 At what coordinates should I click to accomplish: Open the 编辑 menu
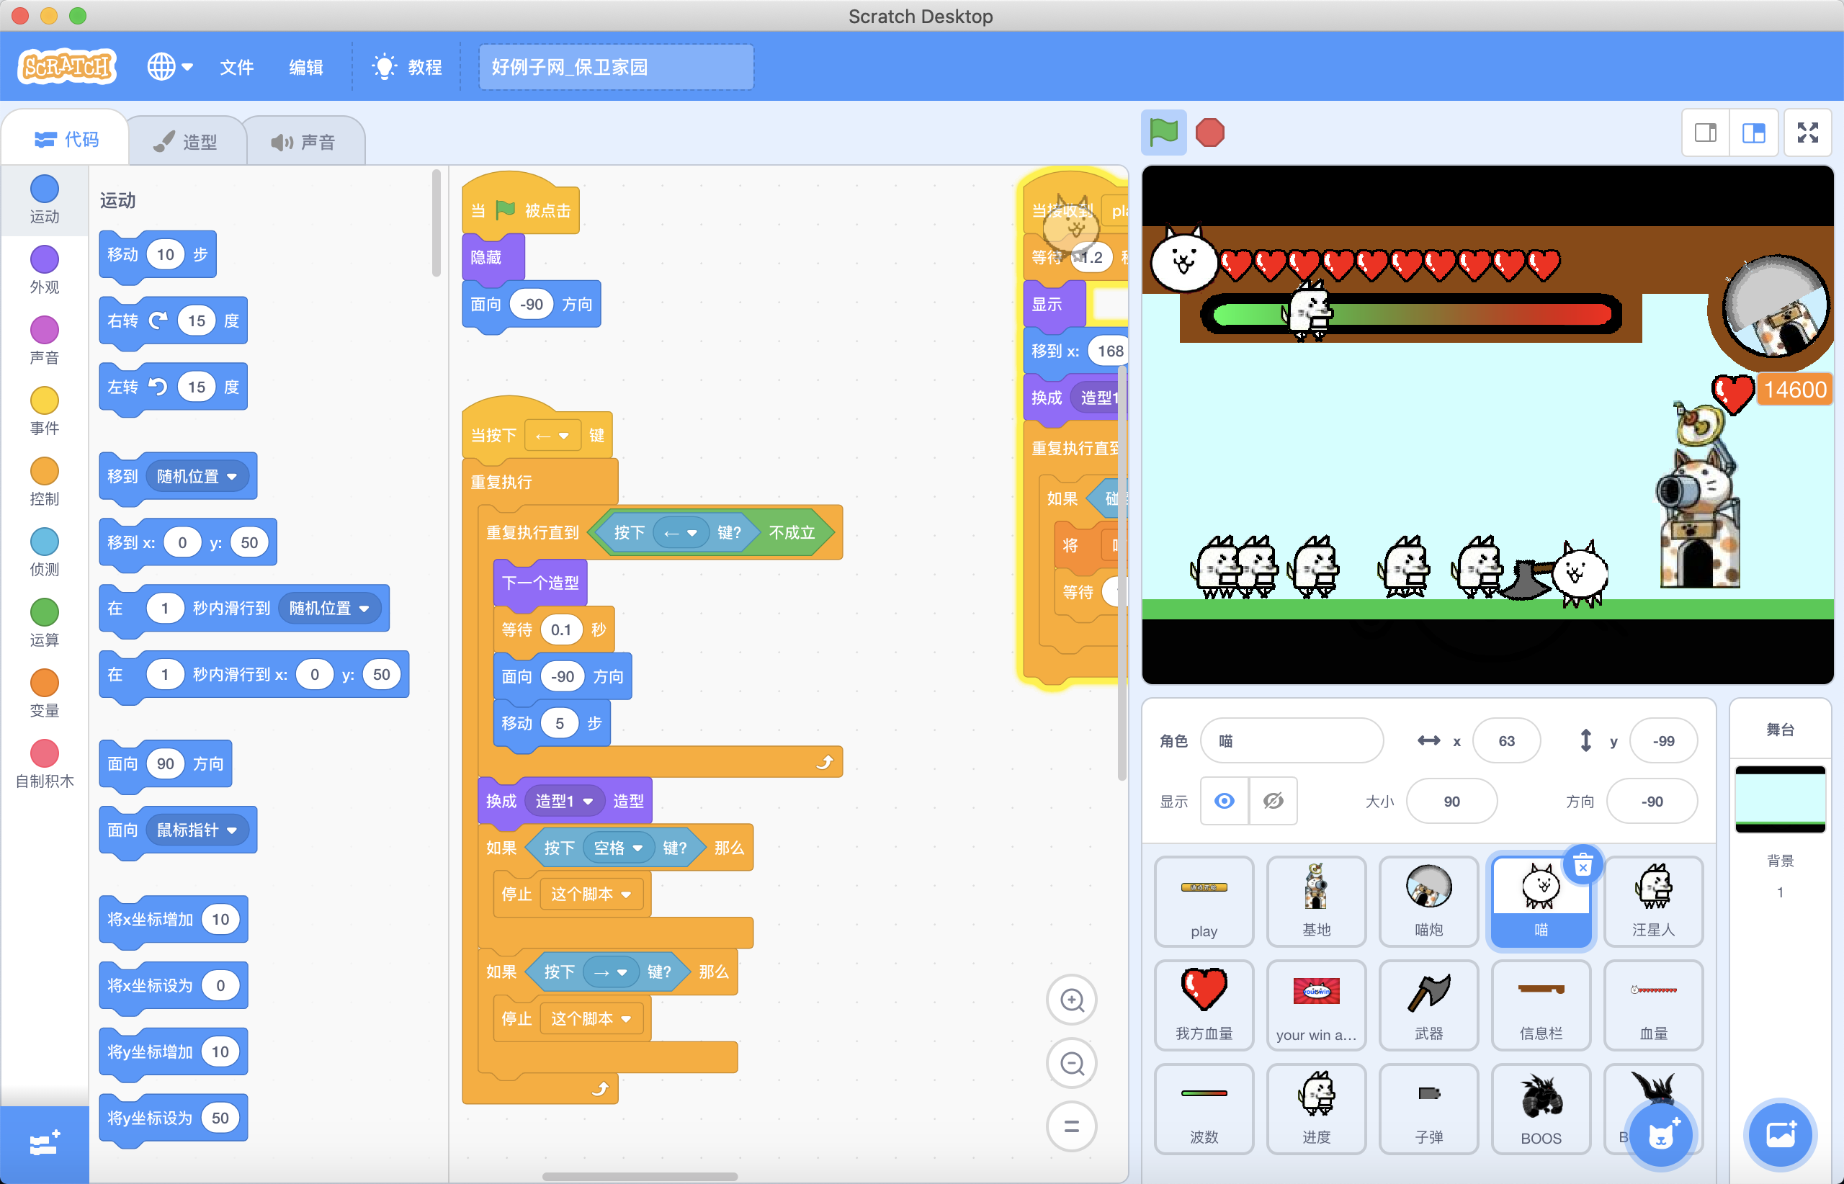pos(305,67)
